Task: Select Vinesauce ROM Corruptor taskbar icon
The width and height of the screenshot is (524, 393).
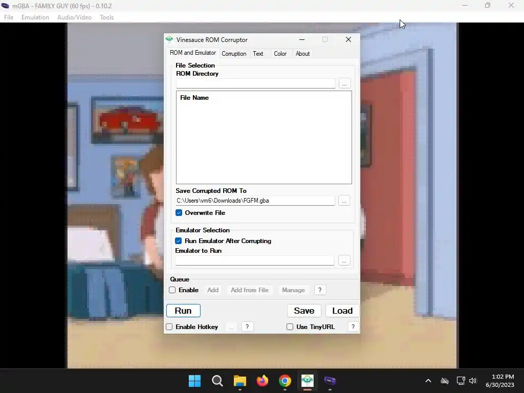Action: (x=307, y=381)
